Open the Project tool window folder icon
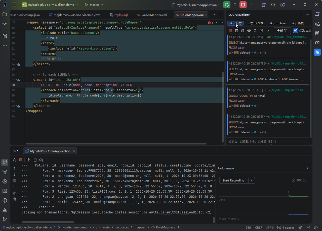 [5, 14]
